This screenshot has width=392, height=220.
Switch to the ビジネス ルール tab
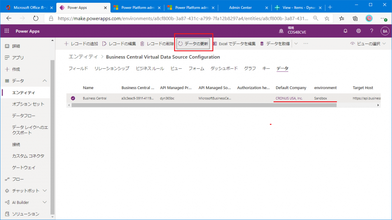(x=150, y=68)
